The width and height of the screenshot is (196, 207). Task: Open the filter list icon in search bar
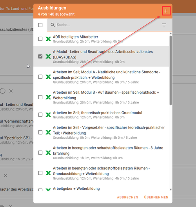coord(164,25)
